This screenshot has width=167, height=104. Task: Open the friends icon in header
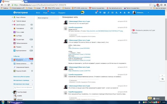point(124,13)
